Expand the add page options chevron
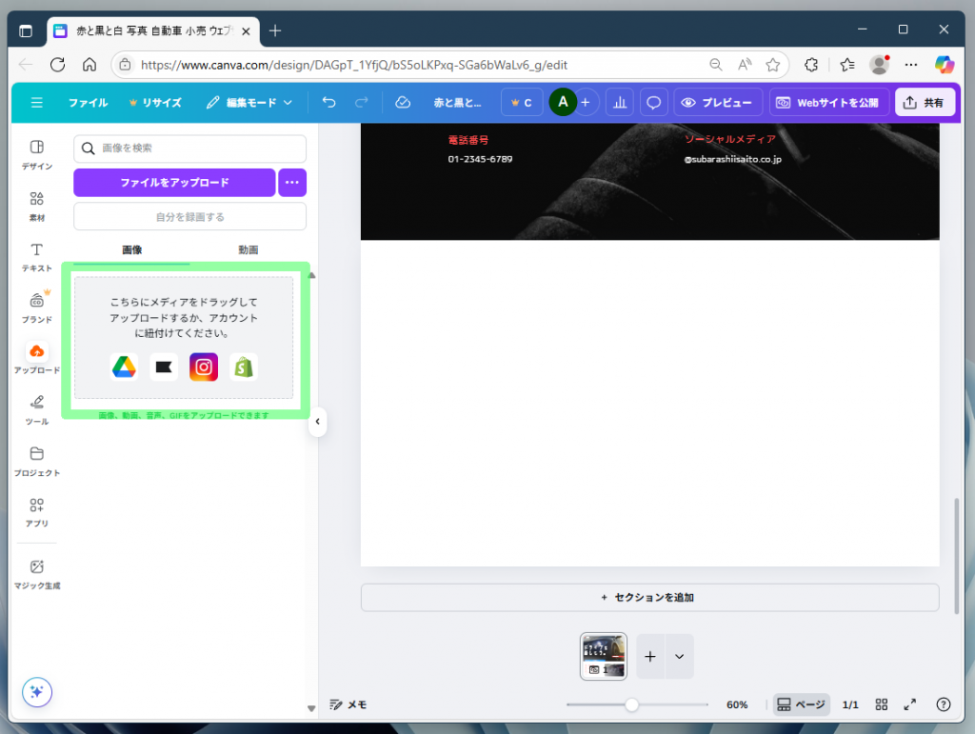The image size is (975, 734). pyautogui.click(x=680, y=656)
